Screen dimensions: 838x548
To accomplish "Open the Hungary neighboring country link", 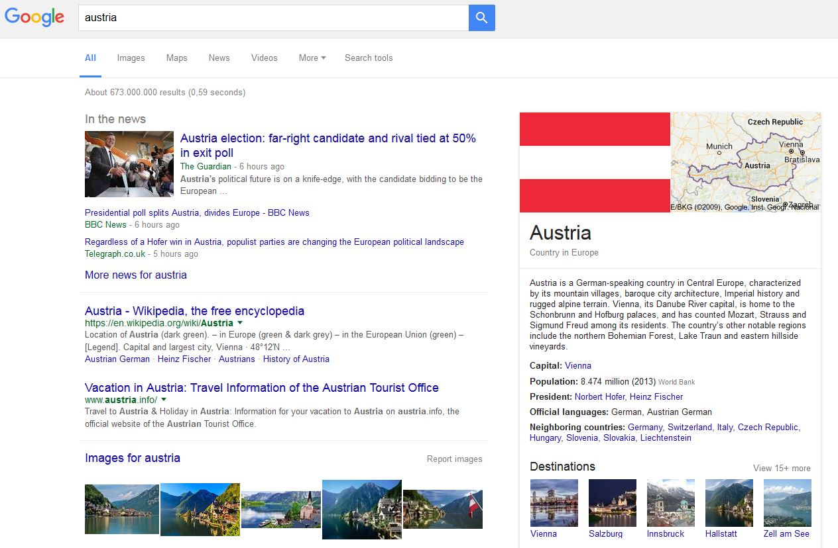I will pos(545,437).
